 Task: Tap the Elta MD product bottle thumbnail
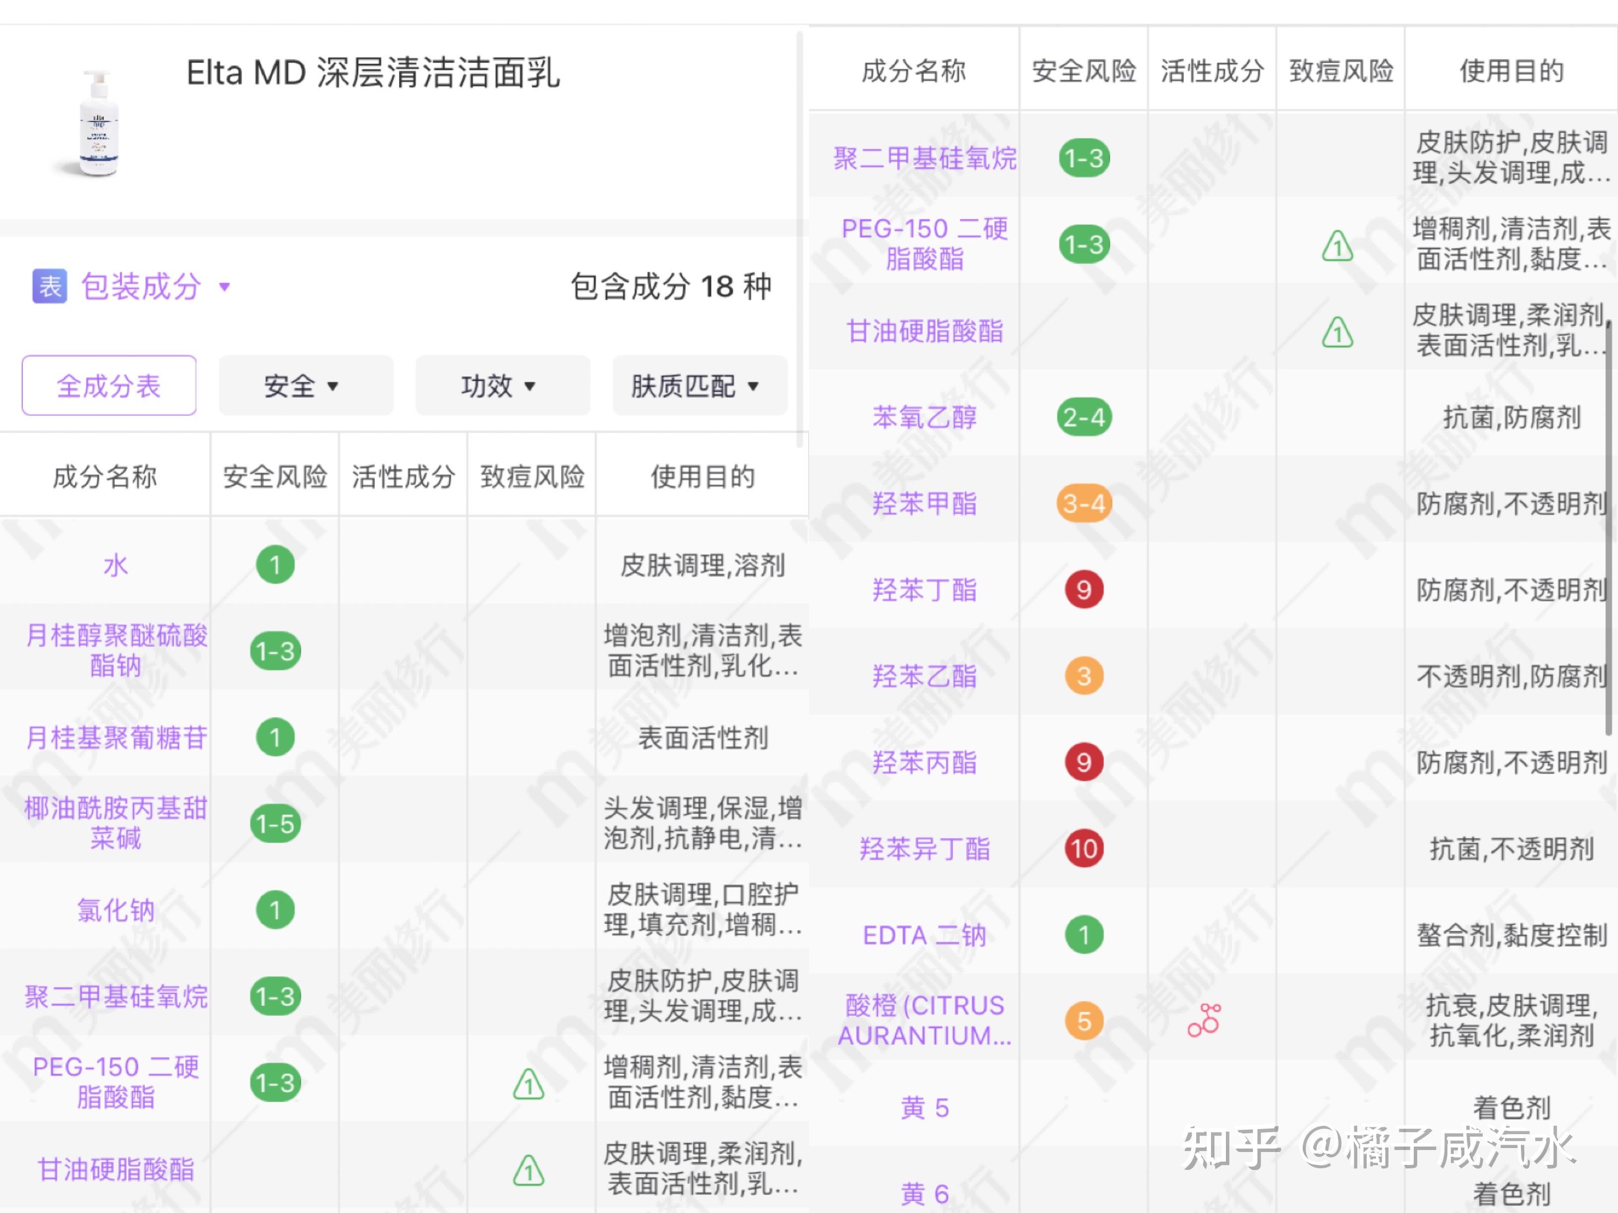(x=99, y=123)
